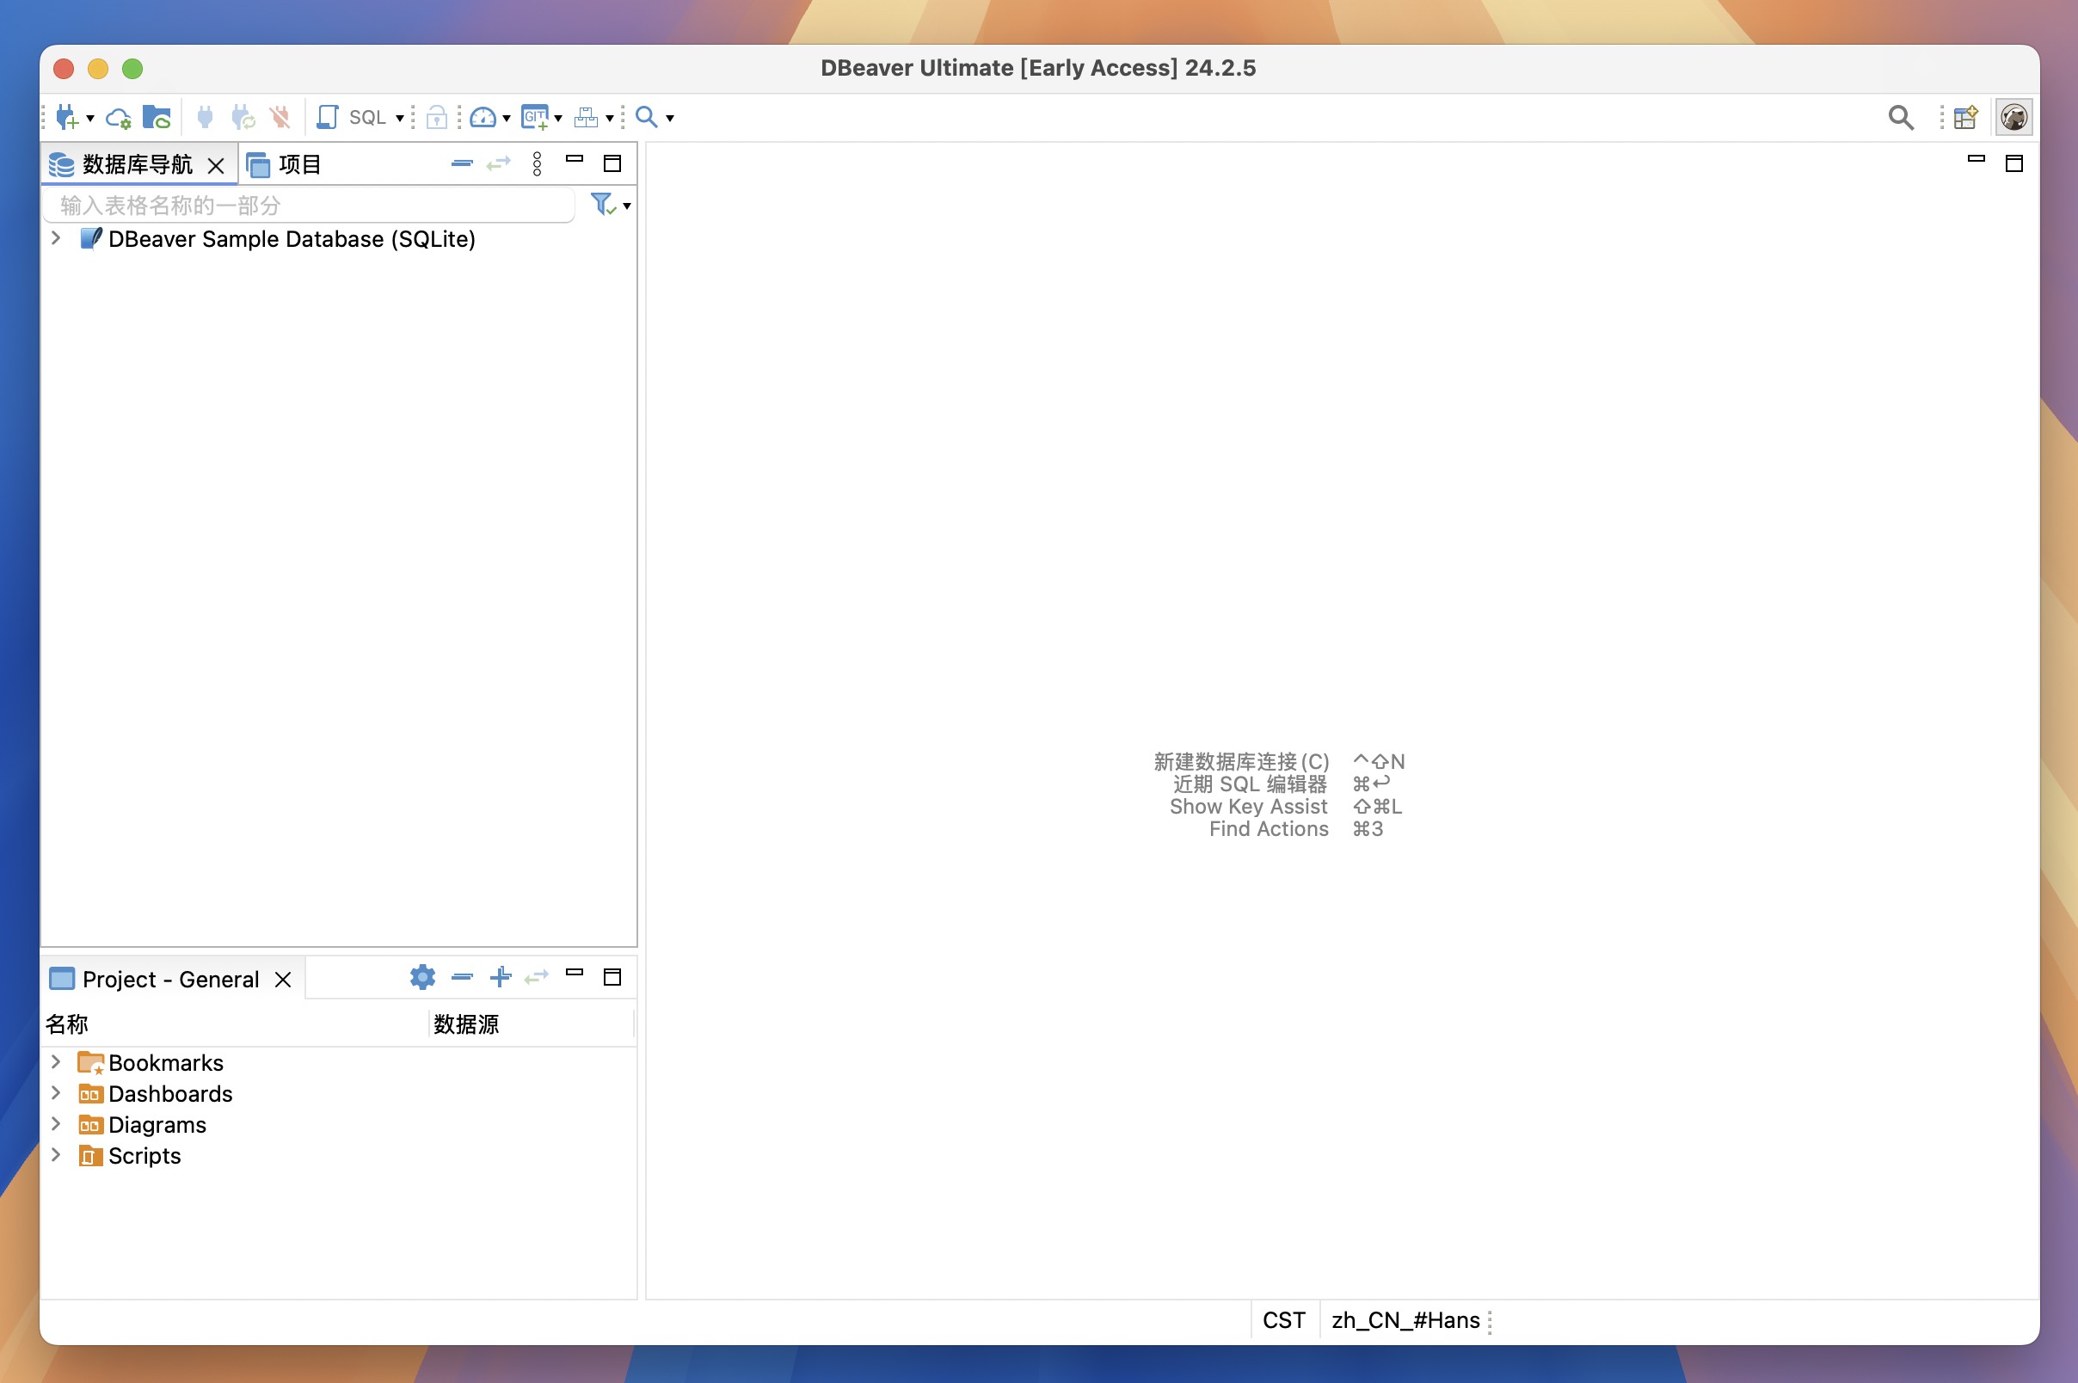
Task: Open the SQL editor dropdown arrow
Action: pos(400,118)
